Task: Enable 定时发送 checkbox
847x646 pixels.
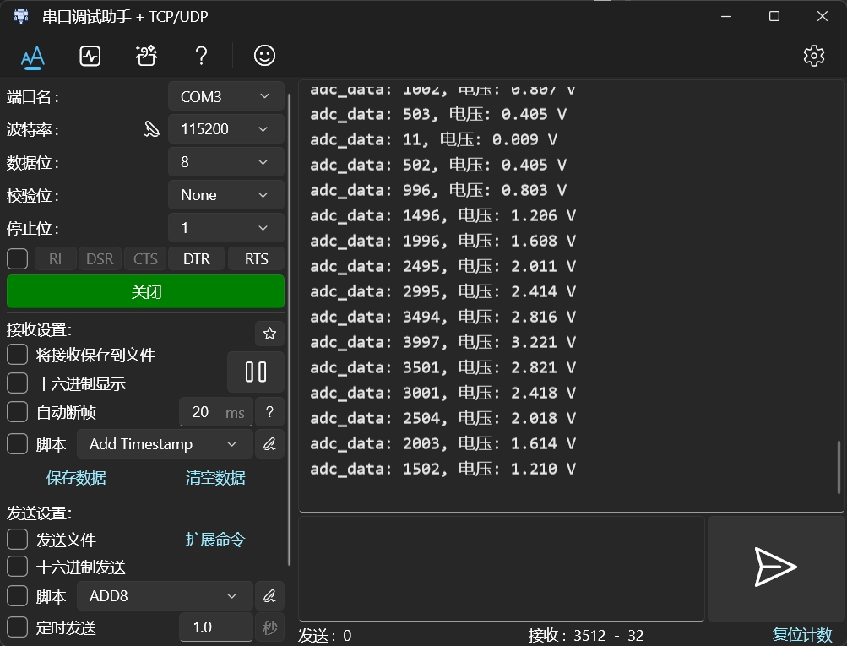Action: 17,627
